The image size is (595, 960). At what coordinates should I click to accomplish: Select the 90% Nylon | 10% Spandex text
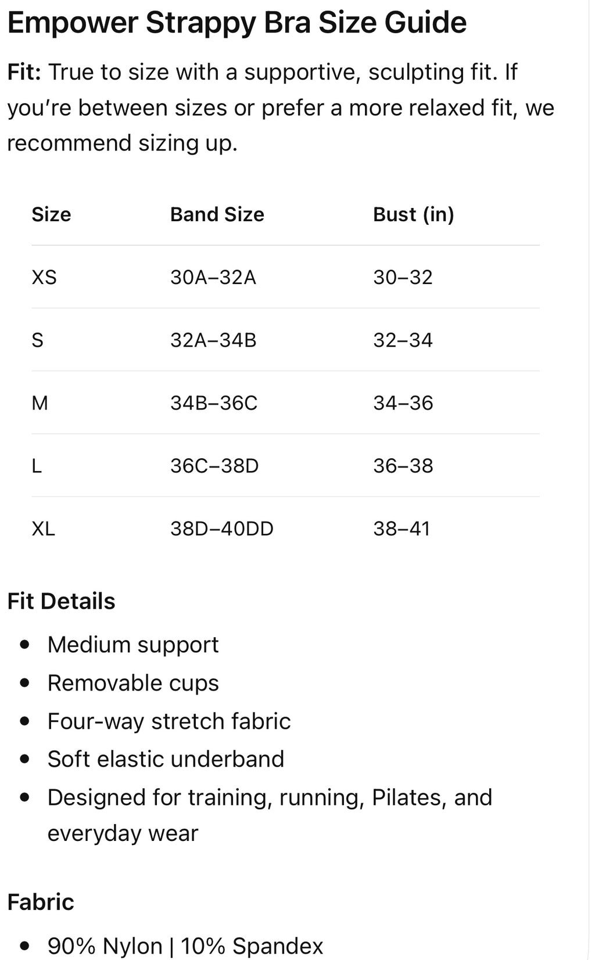coord(185,945)
